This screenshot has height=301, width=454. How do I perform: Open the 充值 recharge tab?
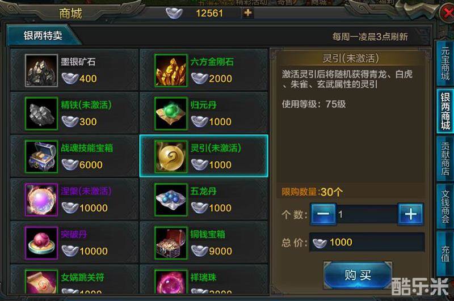click(445, 253)
